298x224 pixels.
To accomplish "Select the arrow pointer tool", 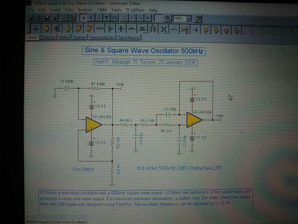I will (x=83, y=18).
